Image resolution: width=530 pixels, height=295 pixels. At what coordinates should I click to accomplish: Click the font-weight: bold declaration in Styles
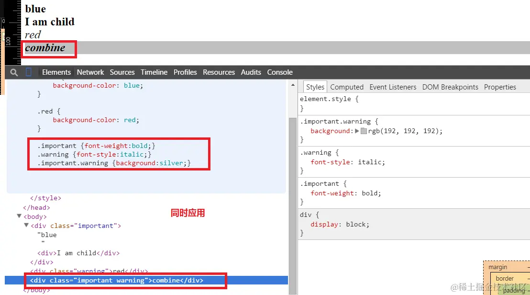point(345,193)
